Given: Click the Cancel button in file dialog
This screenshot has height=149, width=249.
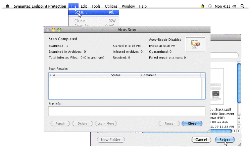Looking at the screenshot, I should (x=201, y=140).
